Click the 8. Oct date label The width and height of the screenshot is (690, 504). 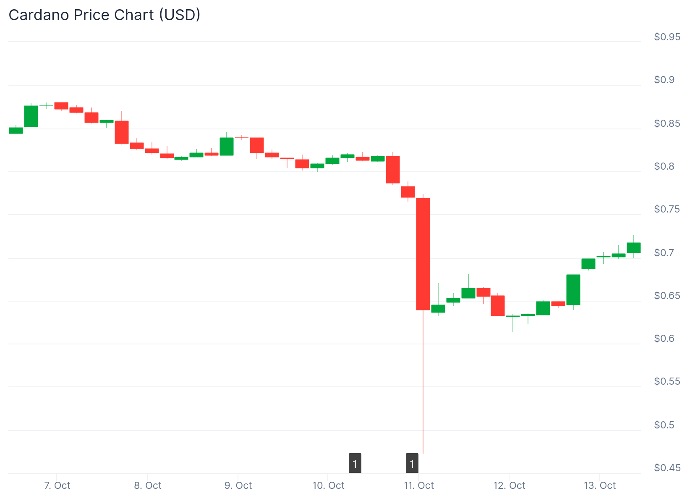148,486
